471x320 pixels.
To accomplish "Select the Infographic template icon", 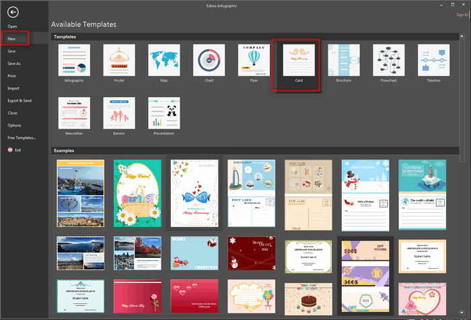I will tap(74, 60).
